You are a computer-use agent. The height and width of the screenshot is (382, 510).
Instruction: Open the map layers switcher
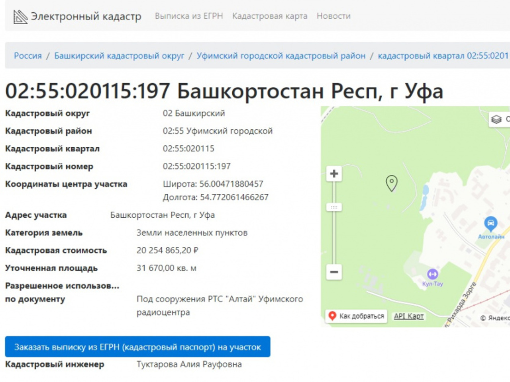tap(497, 119)
